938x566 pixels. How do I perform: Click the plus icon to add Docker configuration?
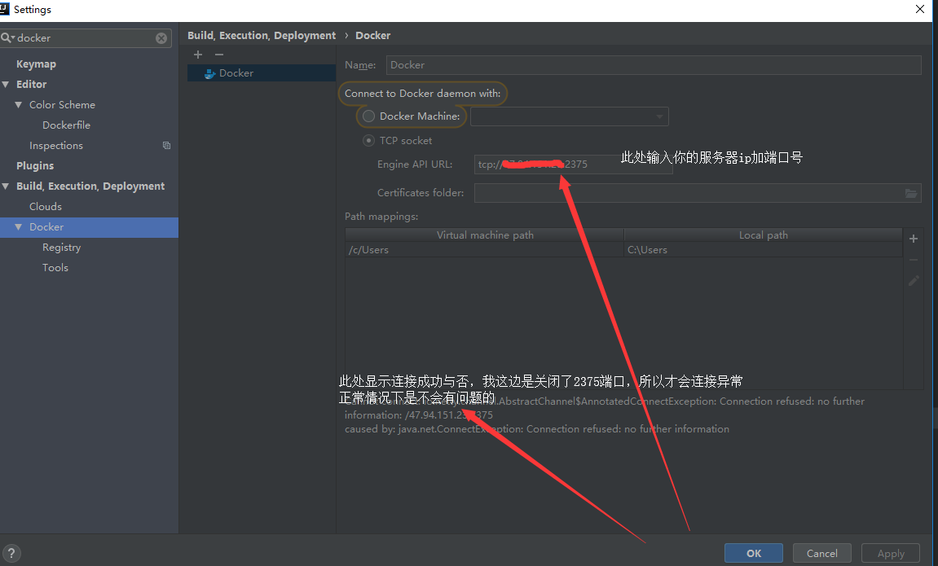pos(197,55)
